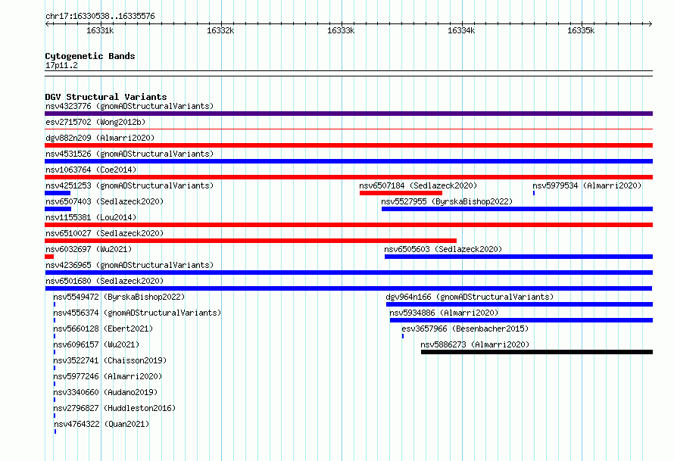Open nsv4764322 (Quan2021) variant
674x461 pixels.
point(101,424)
